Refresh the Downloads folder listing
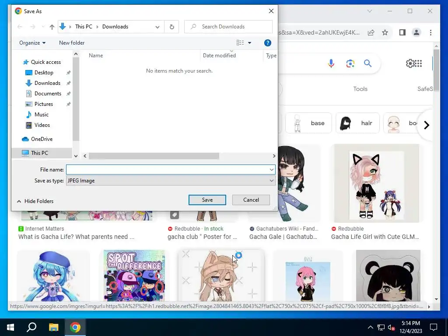This screenshot has height=336, width=448. (x=171, y=27)
